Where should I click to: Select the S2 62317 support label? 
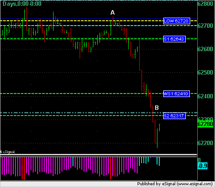[174, 116]
